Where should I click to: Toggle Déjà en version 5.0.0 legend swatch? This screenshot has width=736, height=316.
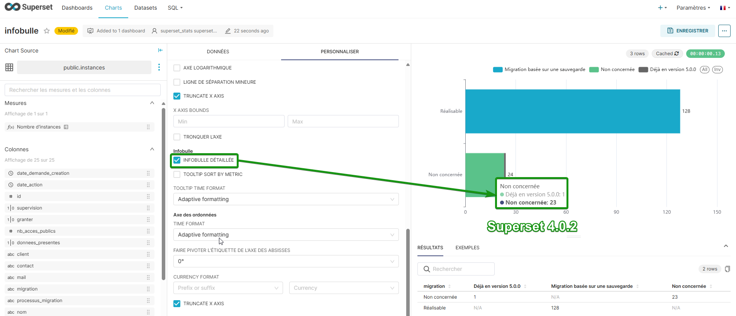click(x=643, y=70)
